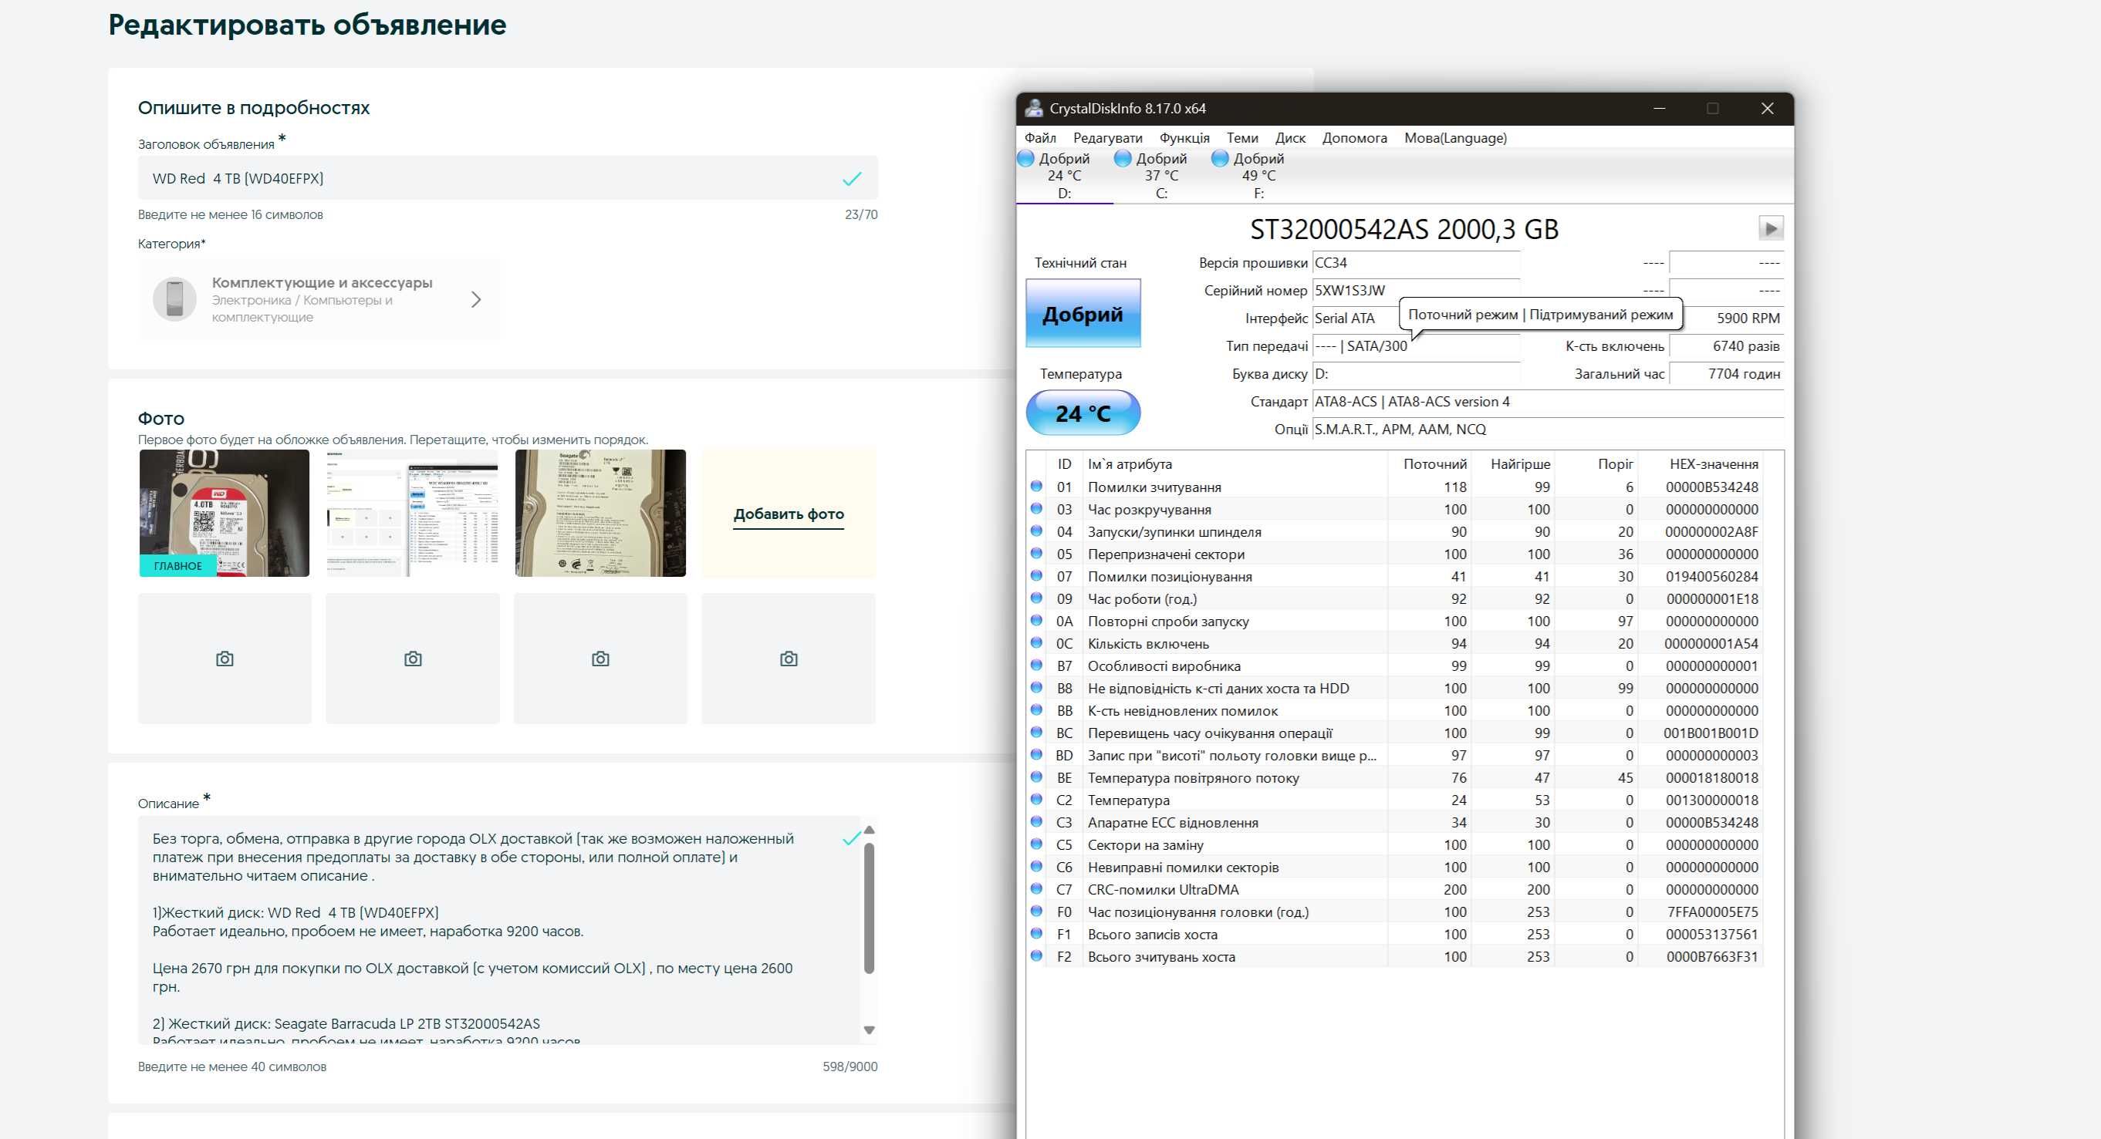Viewport: 2101px width, 1139px height.
Task: Click the Опції S.M.A.R.T., APM, AAM, NCQ field
Action: [1547, 429]
